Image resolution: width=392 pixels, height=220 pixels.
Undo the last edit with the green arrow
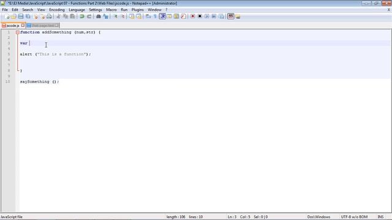[x=82, y=16]
